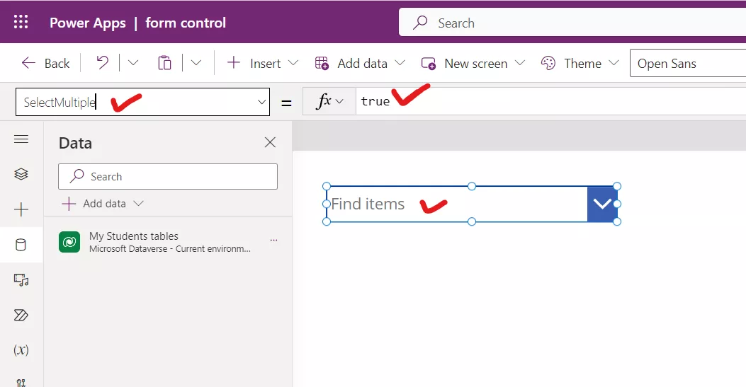This screenshot has width=746, height=387.
Task: Click the green Dataverse icon
Action: click(x=69, y=242)
